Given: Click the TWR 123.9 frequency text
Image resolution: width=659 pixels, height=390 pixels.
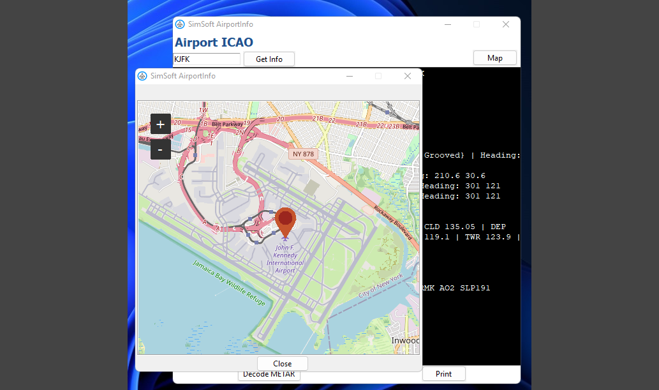Looking at the screenshot, I should (x=488, y=237).
